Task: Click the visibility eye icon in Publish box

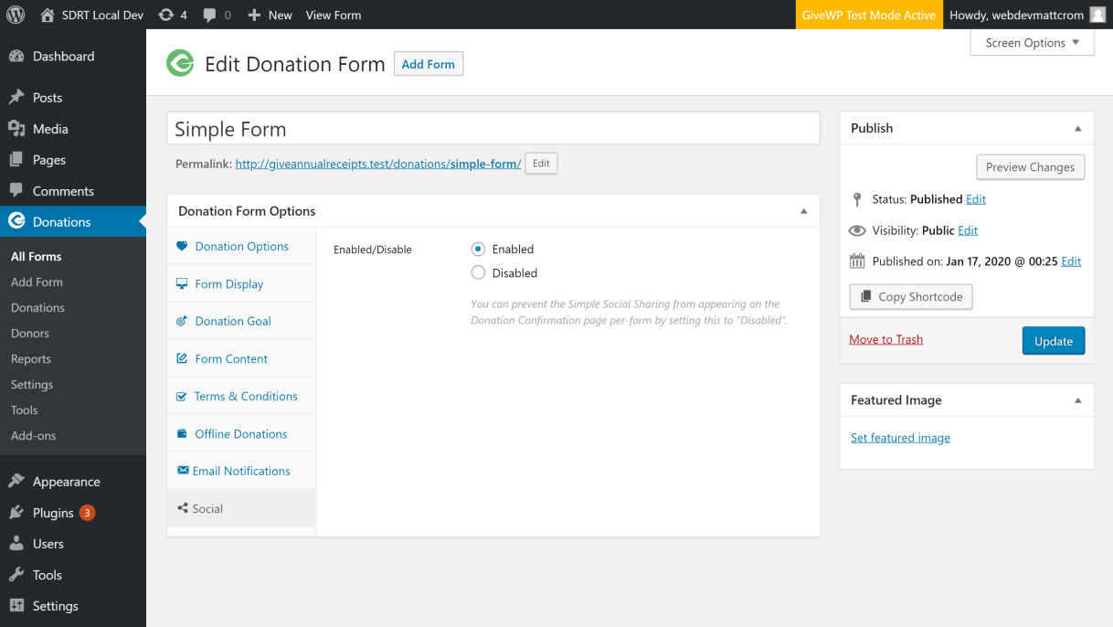Action: [857, 230]
